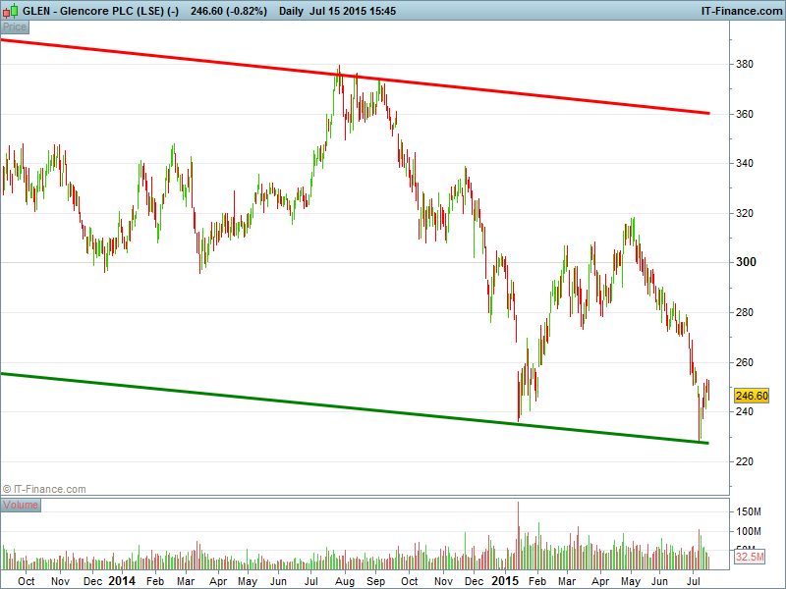Image resolution: width=786 pixels, height=589 pixels.
Task: Click the candlestick chart icon in title bar
Action: click(11, 11)
